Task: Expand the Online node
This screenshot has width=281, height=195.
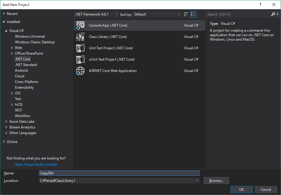Action: pyautogui.click(x=4, y=142)
